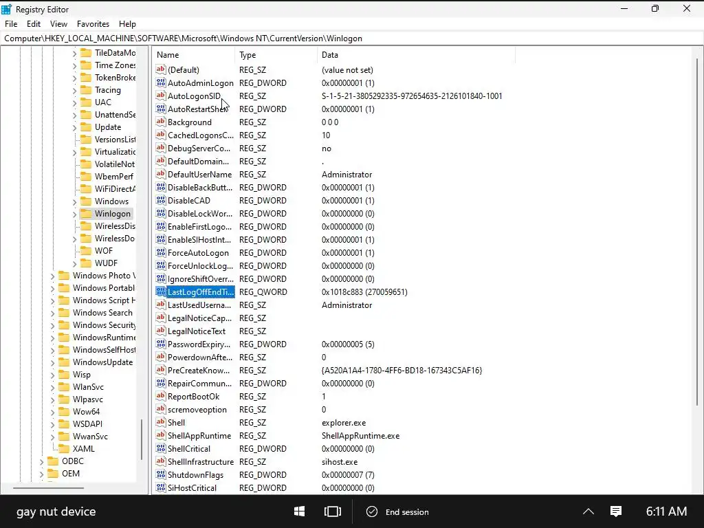Select the PasswordExpiry... value name
704x528 pixels.
[199, 344]
